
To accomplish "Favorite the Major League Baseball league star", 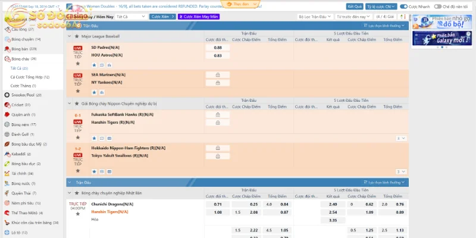I will click(78, 36).
